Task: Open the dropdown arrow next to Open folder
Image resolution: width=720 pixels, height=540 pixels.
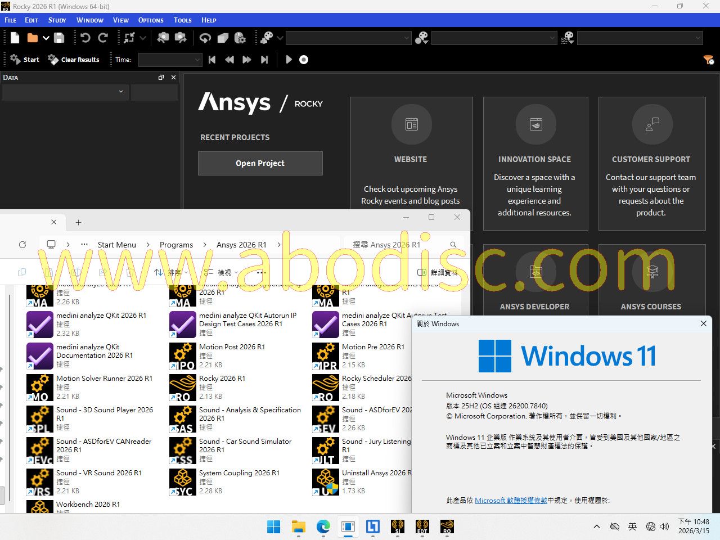Action: (46, 38)
